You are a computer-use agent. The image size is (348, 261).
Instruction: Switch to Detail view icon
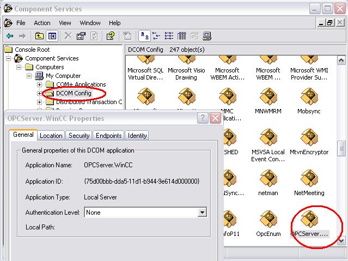pos(181,36)
